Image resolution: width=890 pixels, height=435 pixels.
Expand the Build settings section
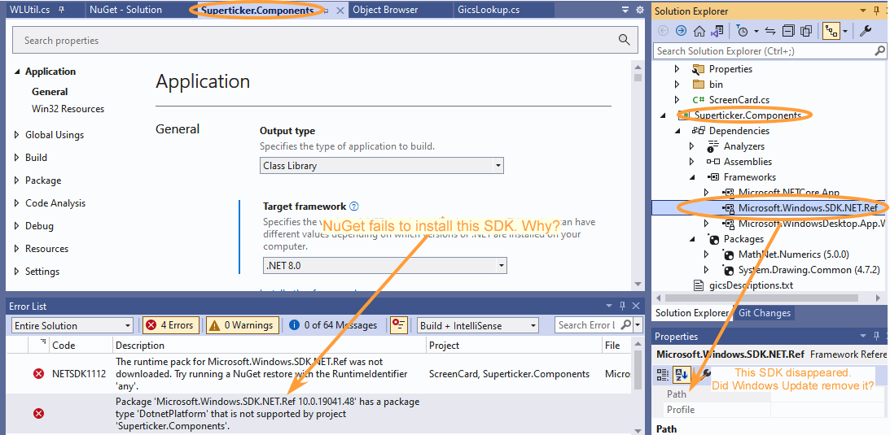tap(16, 158)
